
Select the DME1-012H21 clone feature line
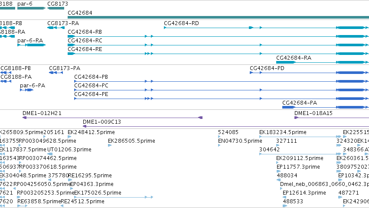(x=112, y=118)
